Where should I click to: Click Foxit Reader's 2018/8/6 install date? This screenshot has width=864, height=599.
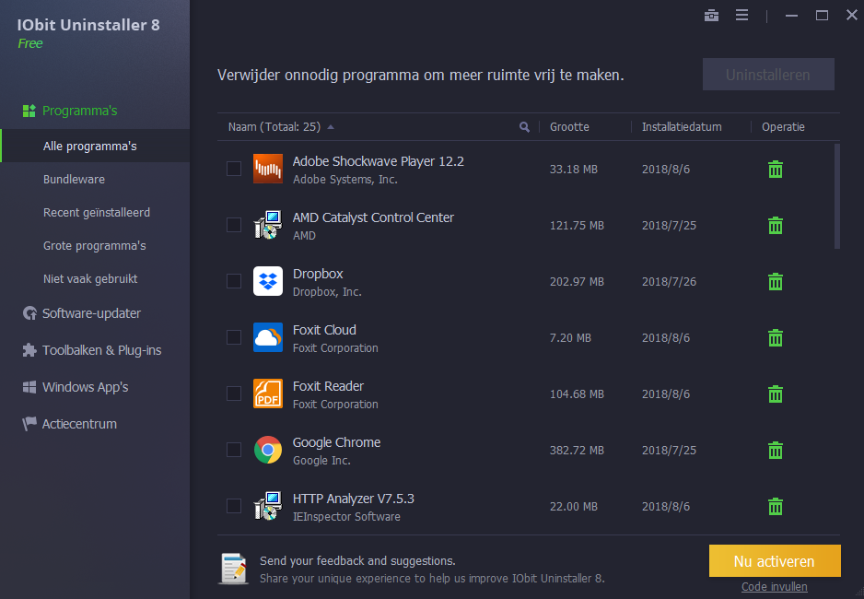pos(666,394)
